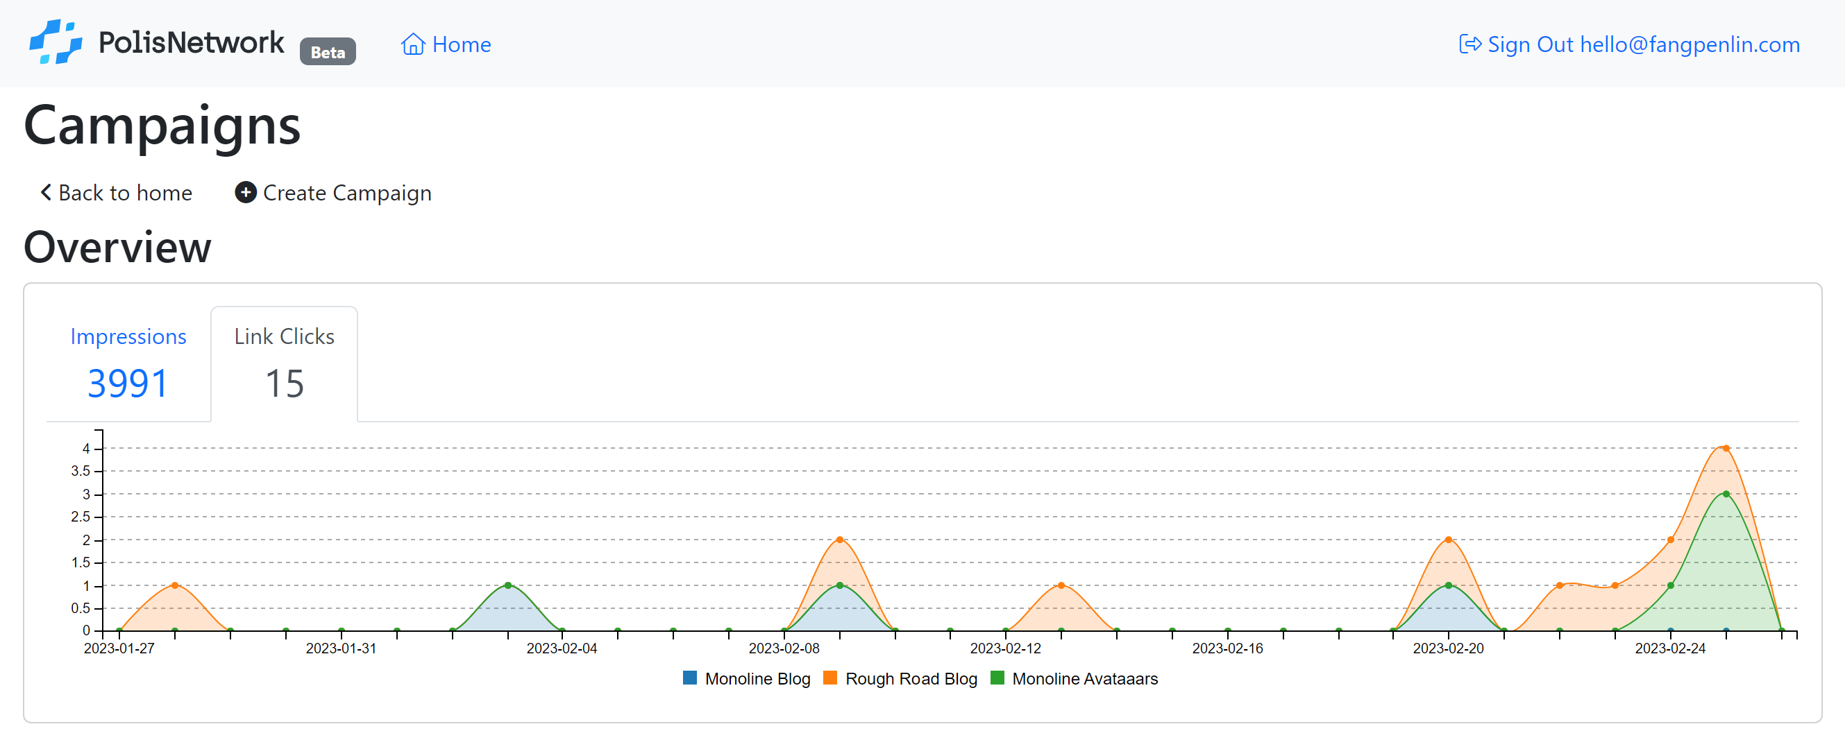
Task: Click the Sign Out arrow icon
Action: click(1469, 44)
